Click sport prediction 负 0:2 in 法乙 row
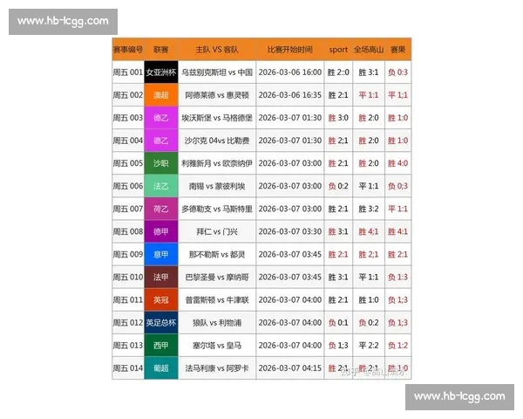Image resolution: width=523 pixels, height=419 pixels. coord(338,186)
